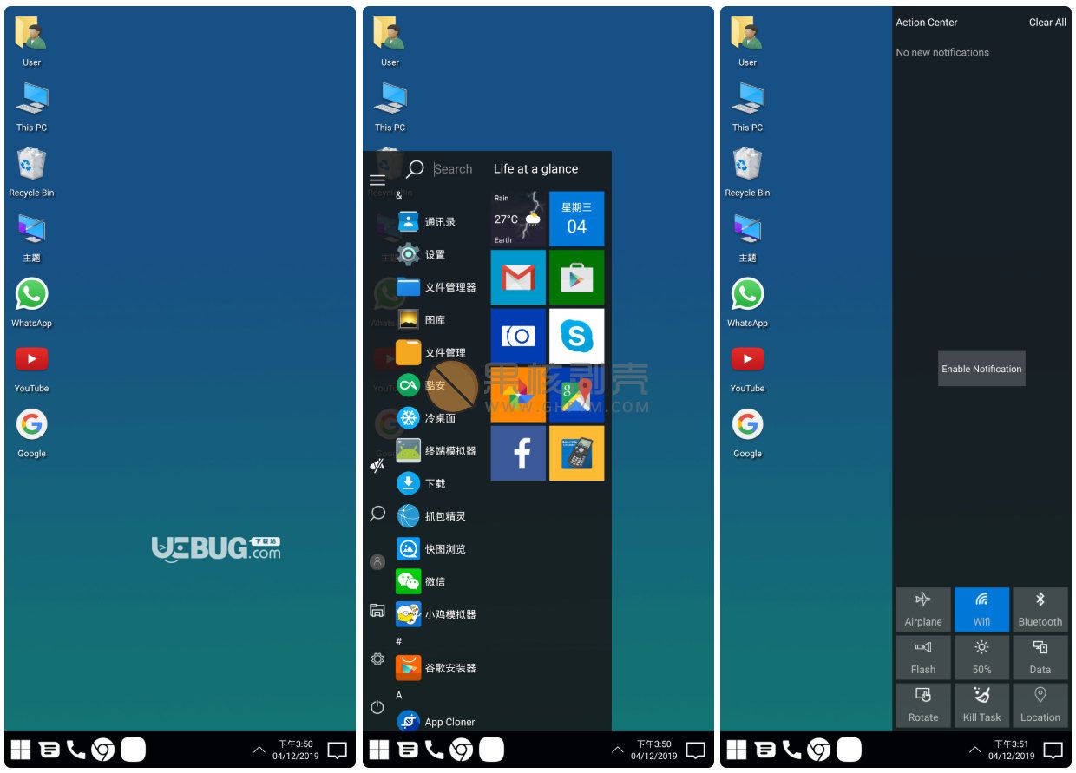Click the "No new notifications" text

pos(942,52)
